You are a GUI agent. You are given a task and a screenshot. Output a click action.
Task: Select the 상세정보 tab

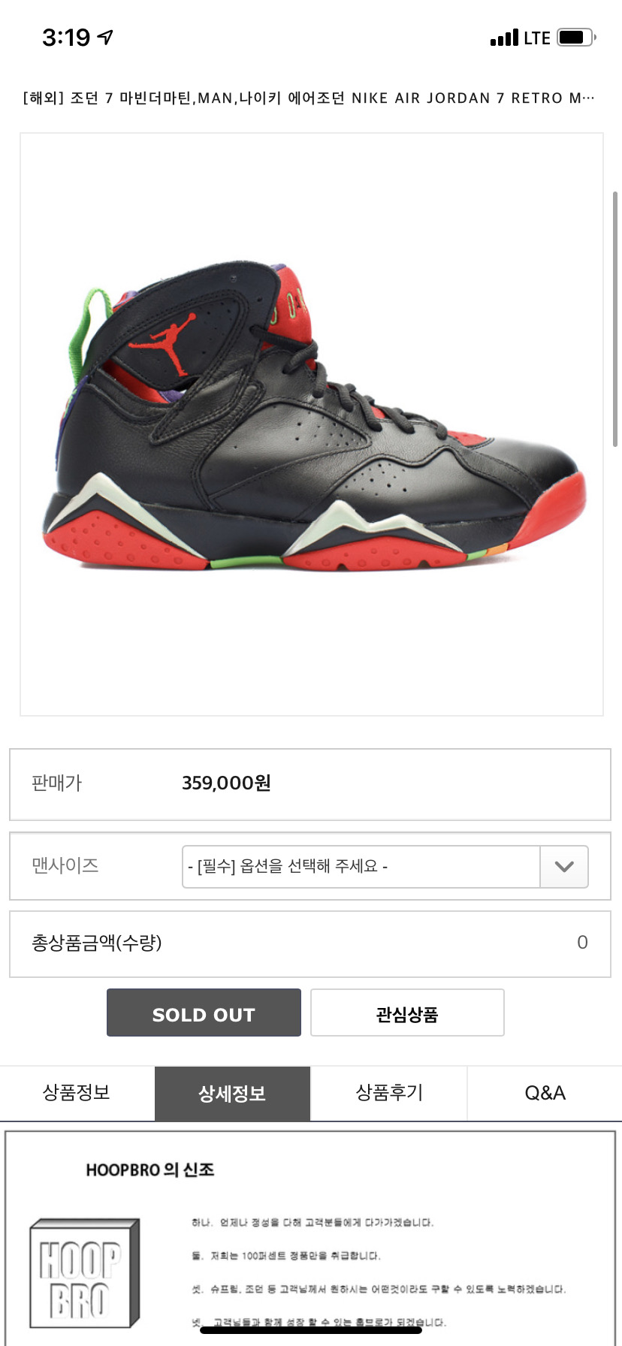[x=232, y=1093]
